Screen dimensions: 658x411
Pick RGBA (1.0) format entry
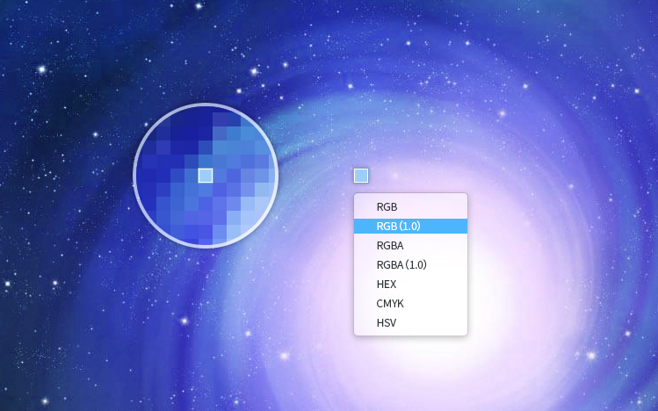[x=410, y=264]
